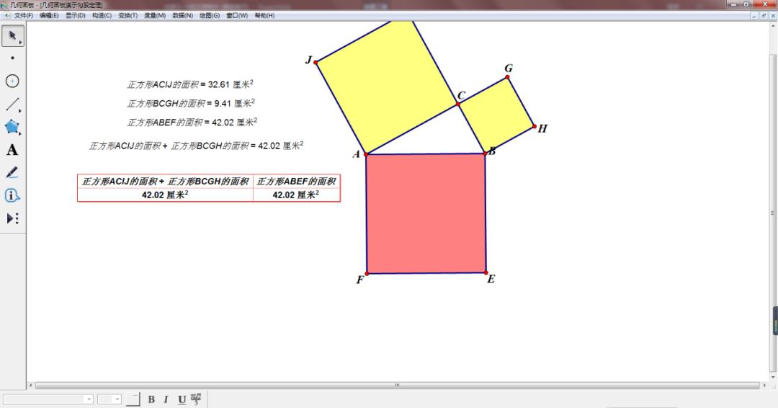Select point H of the small square

[x=535, y=127]
